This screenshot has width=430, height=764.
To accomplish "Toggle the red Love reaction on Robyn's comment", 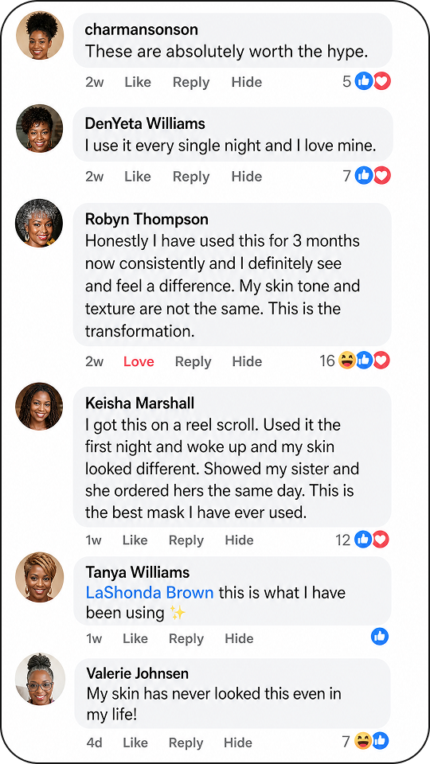I will pos(139,361).
